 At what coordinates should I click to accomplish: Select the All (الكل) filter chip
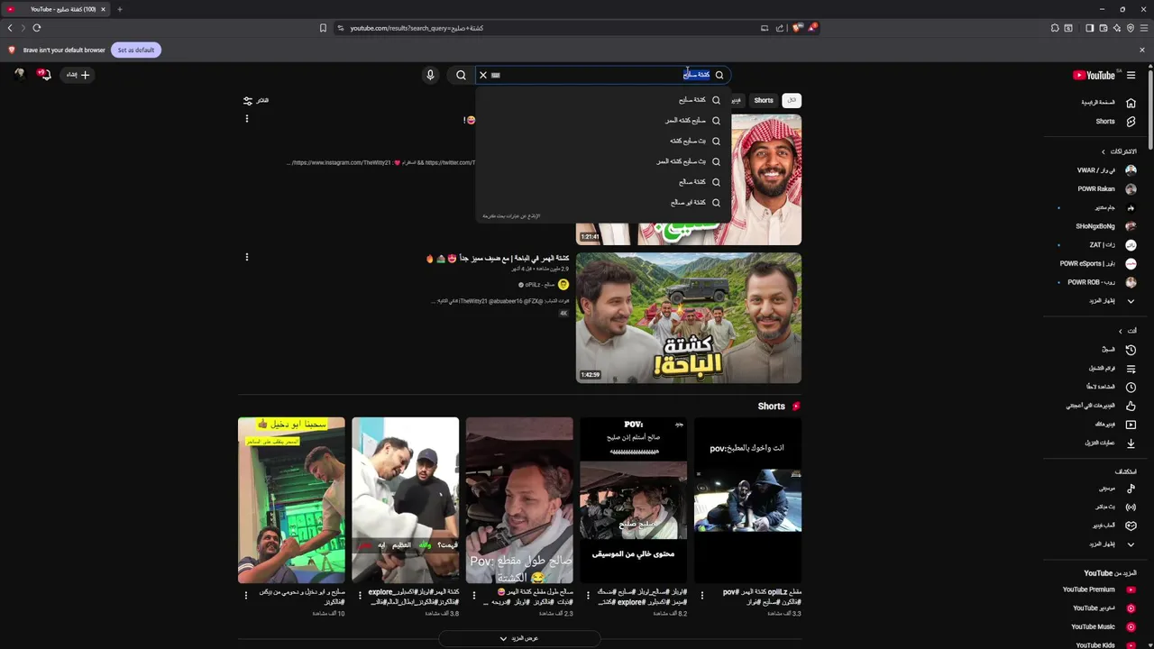pyautogui.click(x=792, y=100)
